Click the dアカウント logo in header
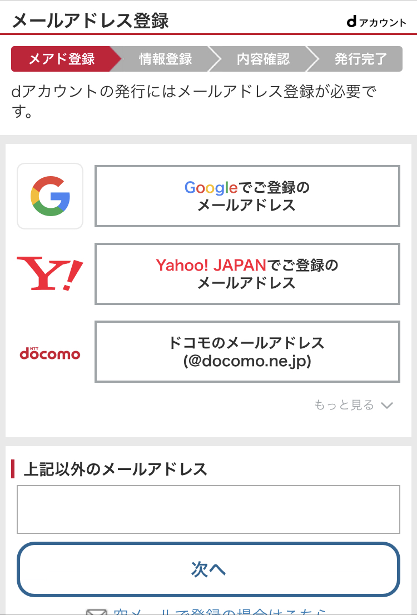The height and width of the screenshot is (615, 417). tap(376, 22)
